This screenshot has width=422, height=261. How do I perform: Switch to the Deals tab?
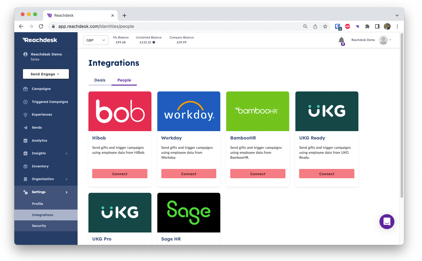tap(100, 80)
